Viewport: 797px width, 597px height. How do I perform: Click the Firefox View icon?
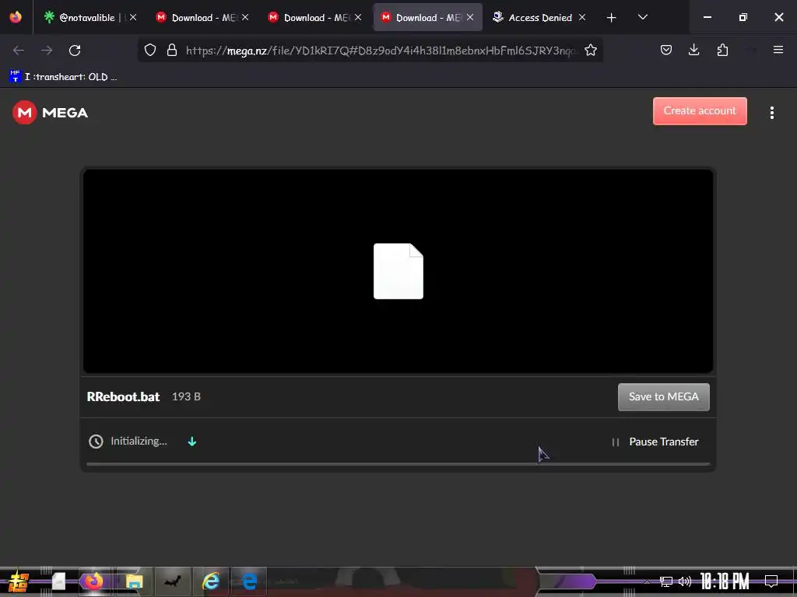pos(16,17)
